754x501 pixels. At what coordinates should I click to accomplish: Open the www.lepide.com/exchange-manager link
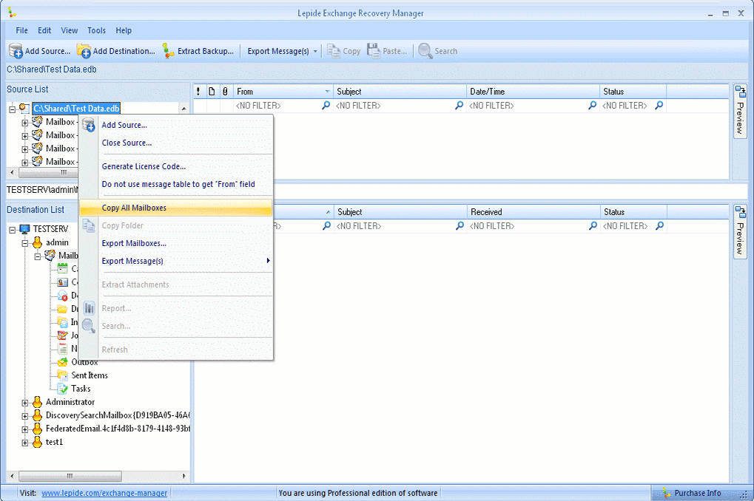(x=104, y=493)
